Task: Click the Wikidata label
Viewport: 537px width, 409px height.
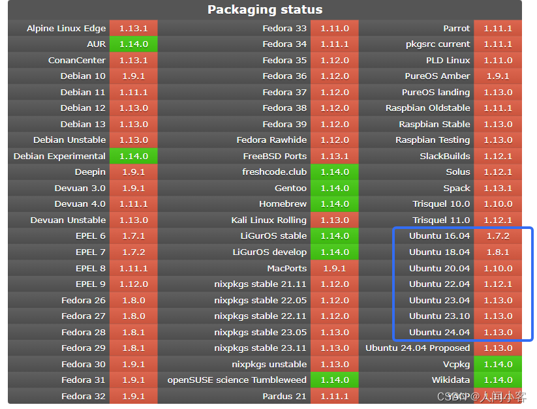Action: point(451,380)
